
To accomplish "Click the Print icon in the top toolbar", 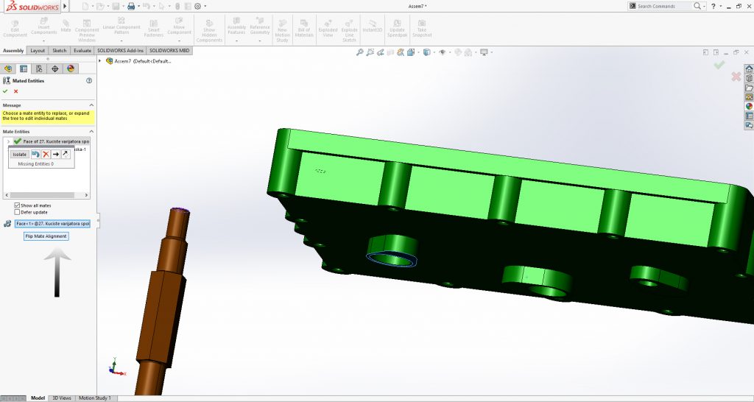I will 131,6.
